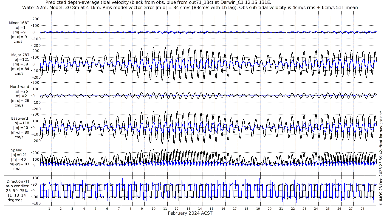This screenshot has height=219, width=384.
Task: Click the '11 13 14' centile values
Action: [17, 195]
